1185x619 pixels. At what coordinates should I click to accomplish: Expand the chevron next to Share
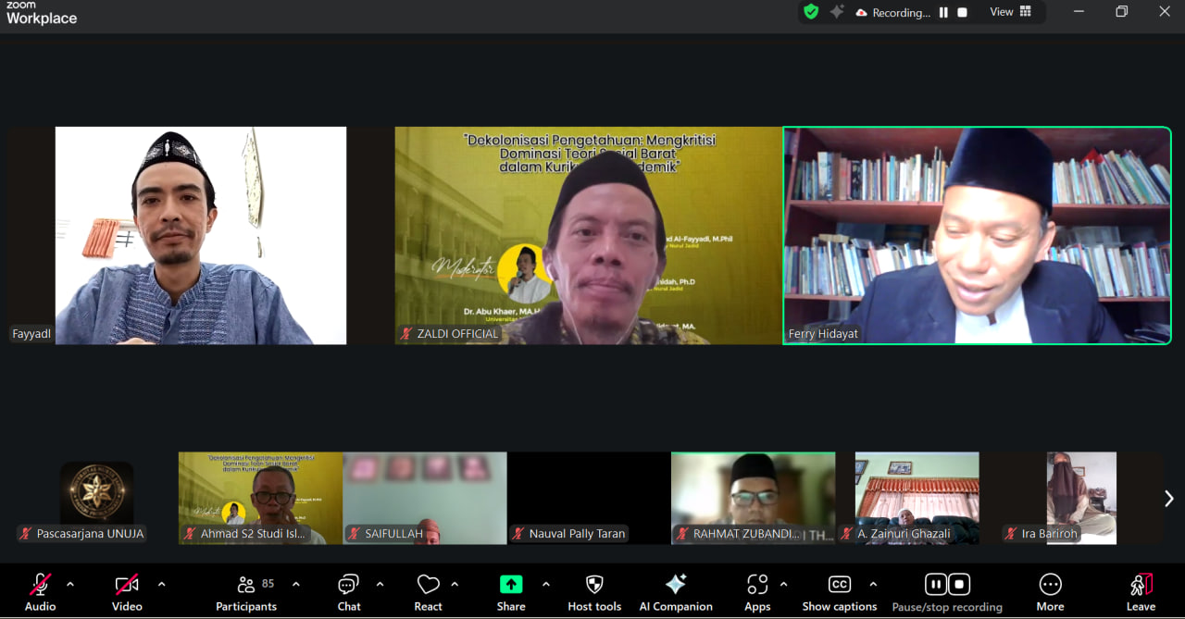point(545,585)
